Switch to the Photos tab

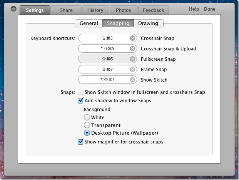[124, 10]
